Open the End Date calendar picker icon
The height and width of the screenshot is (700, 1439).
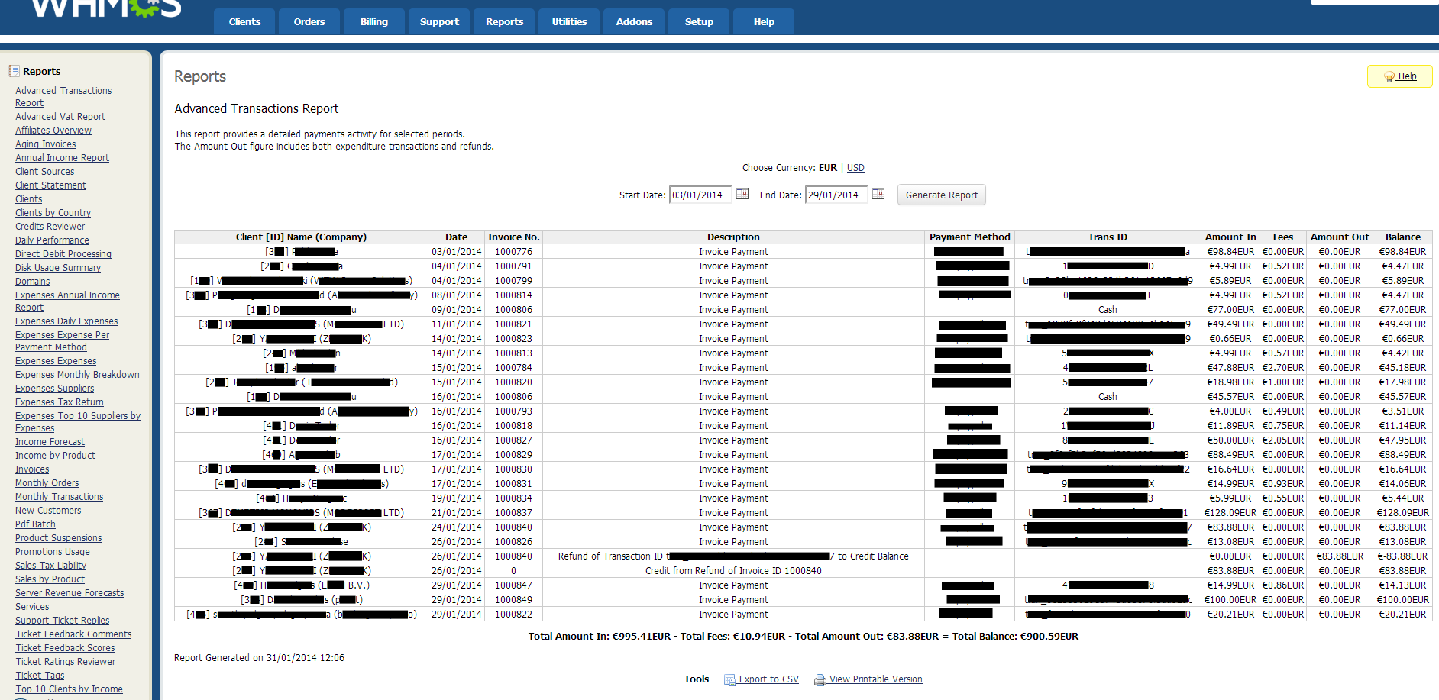pyautogui.click(x=878, y=194)
